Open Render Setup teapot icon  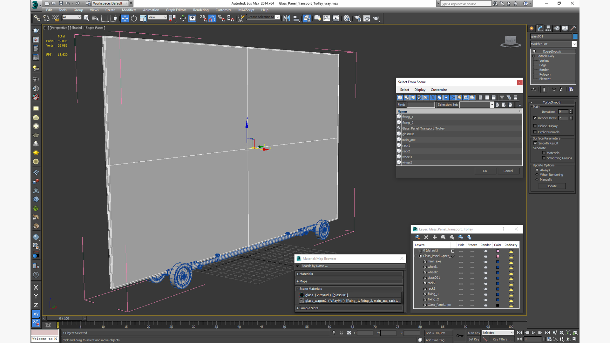358,18
